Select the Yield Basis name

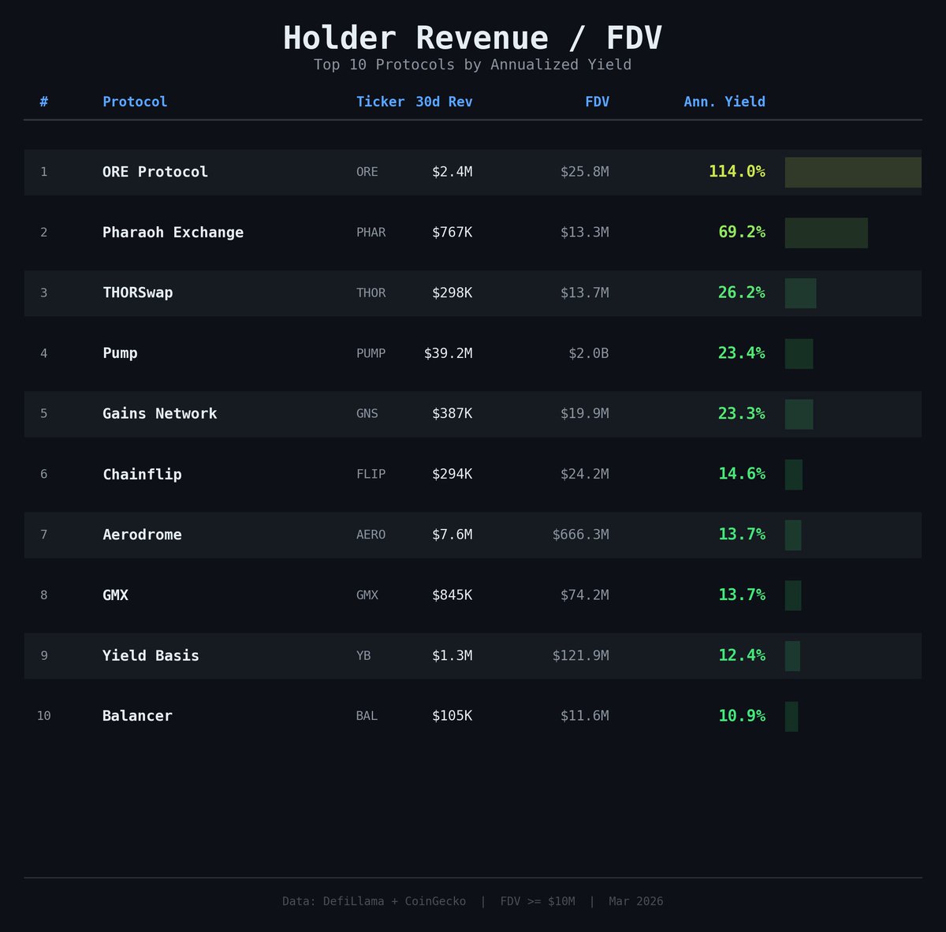(151, 655)
